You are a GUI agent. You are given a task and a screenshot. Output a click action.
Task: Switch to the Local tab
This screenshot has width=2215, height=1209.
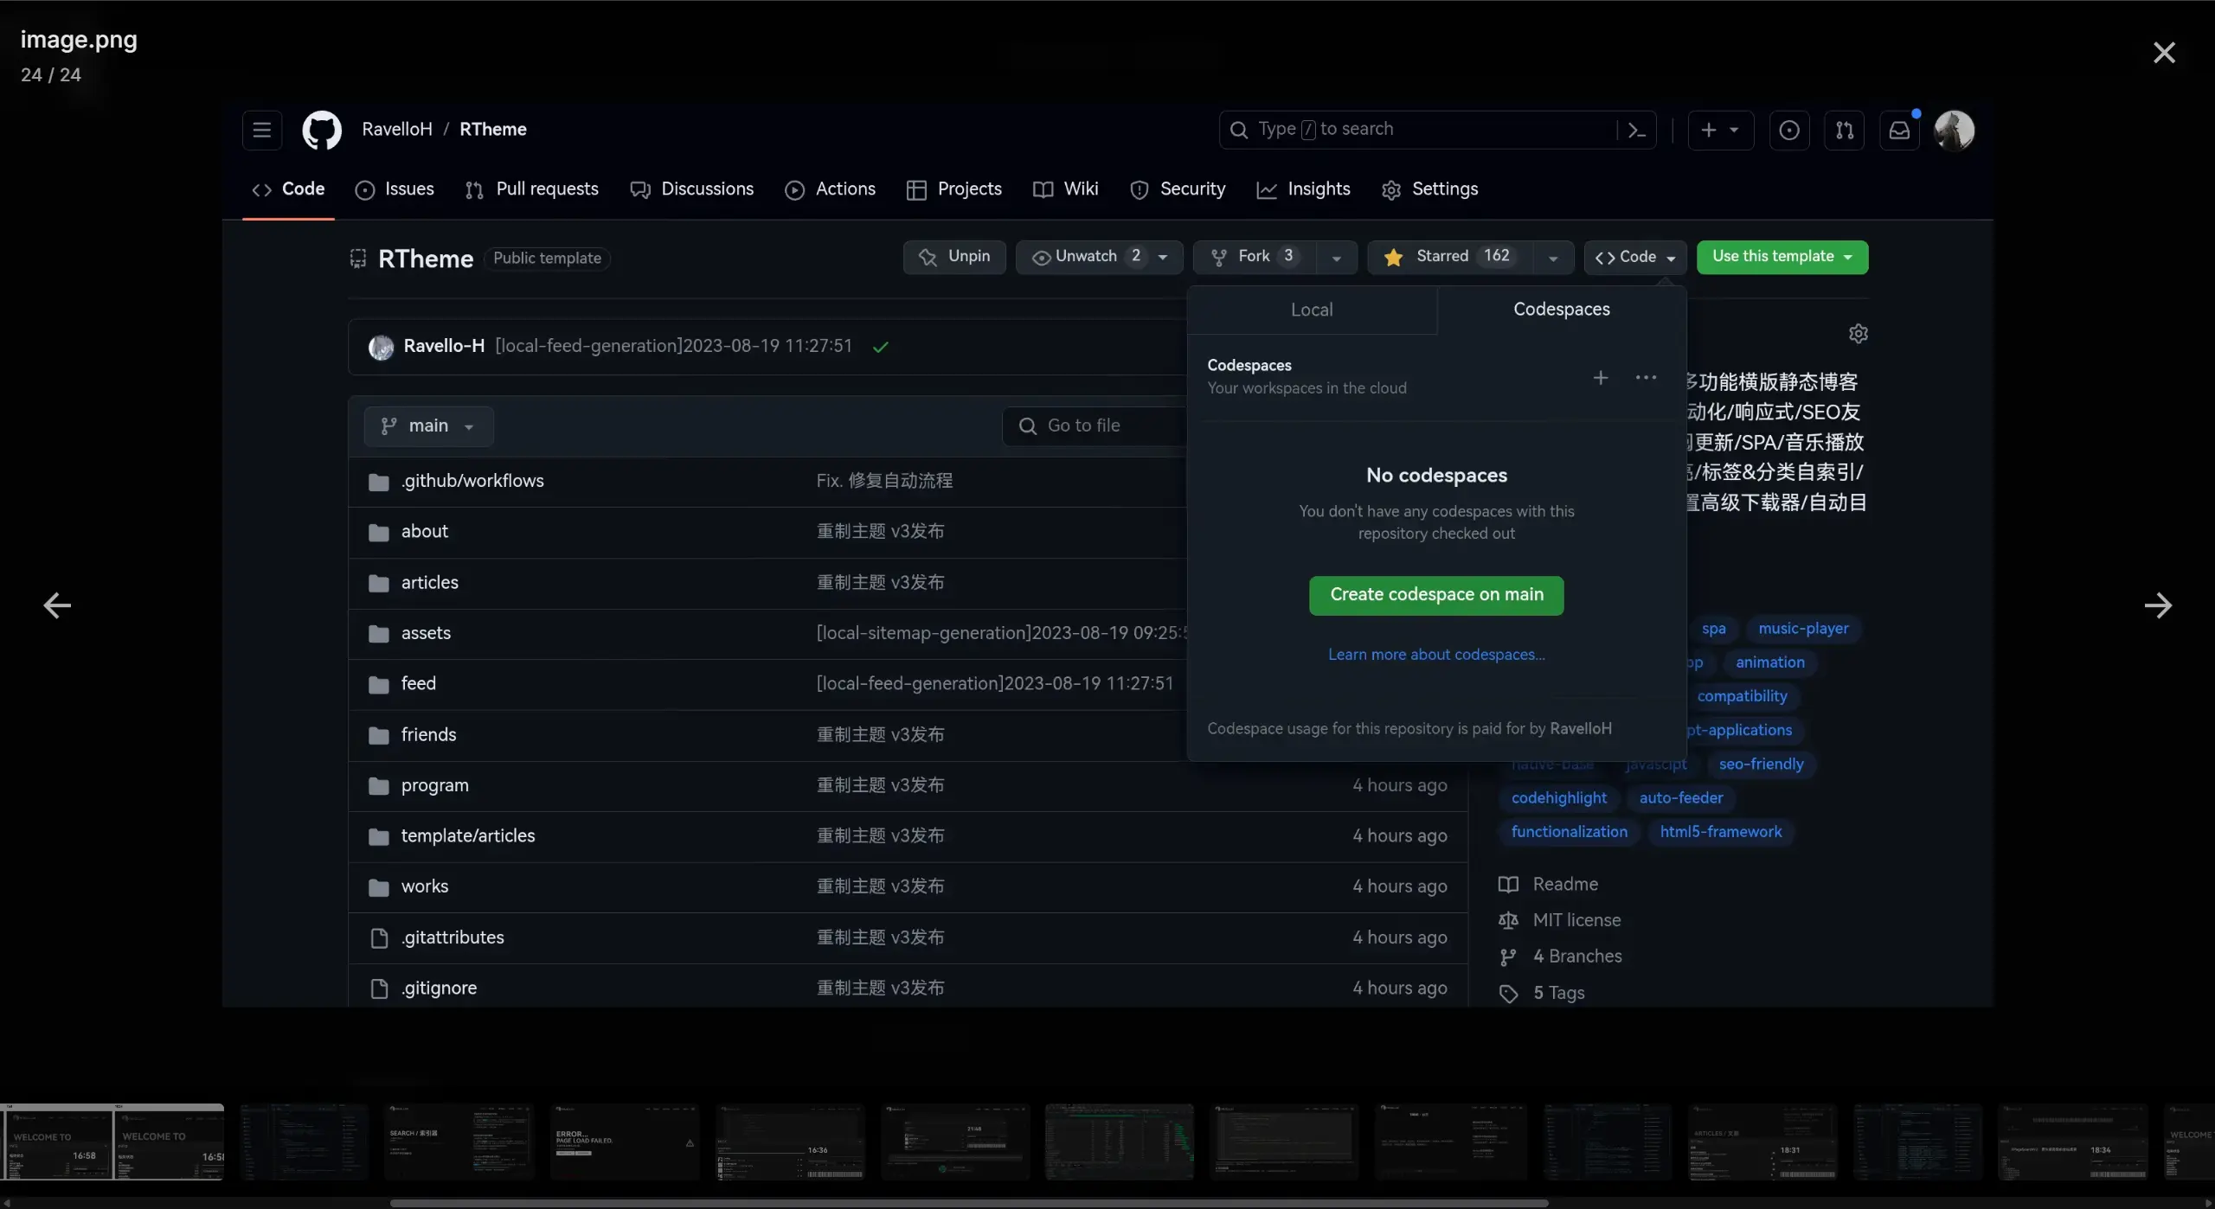[1311, 310]
